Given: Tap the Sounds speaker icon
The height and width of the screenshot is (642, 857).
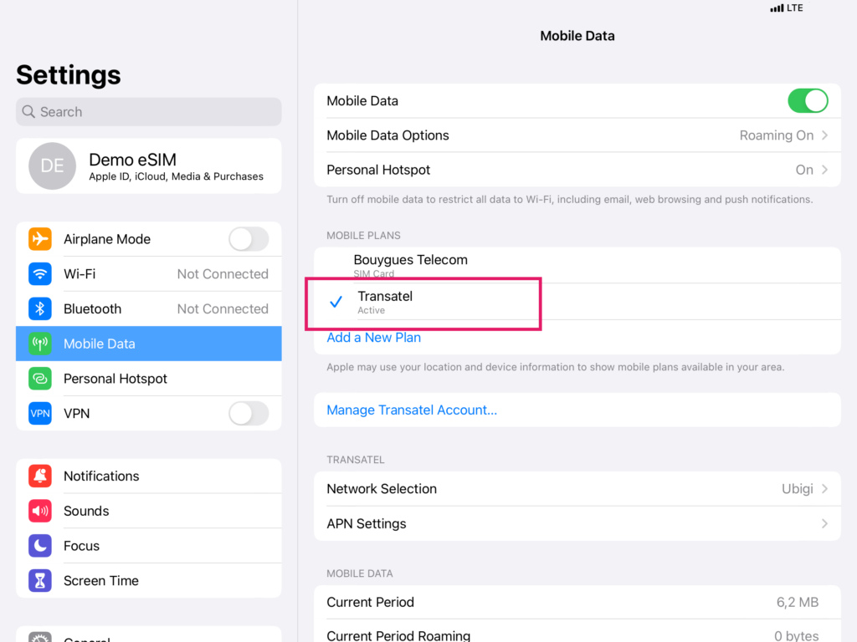Looking at the screenshot, I should pyautogui.click(x=39, y=511).
